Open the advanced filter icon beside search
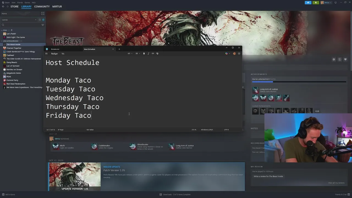Image resolution: width=352 pixels, height=198 pixels. [x=43, y=25]
